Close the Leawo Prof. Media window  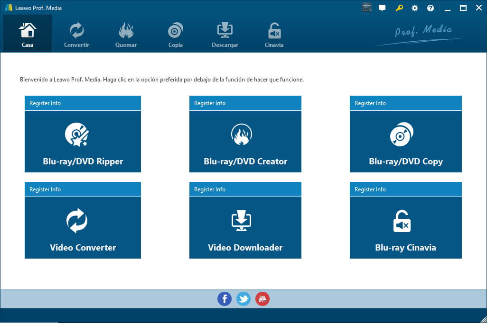(x=479, y=8)
